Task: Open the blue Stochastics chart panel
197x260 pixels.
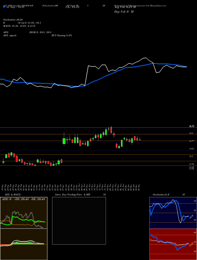Action: pos(173,213)
